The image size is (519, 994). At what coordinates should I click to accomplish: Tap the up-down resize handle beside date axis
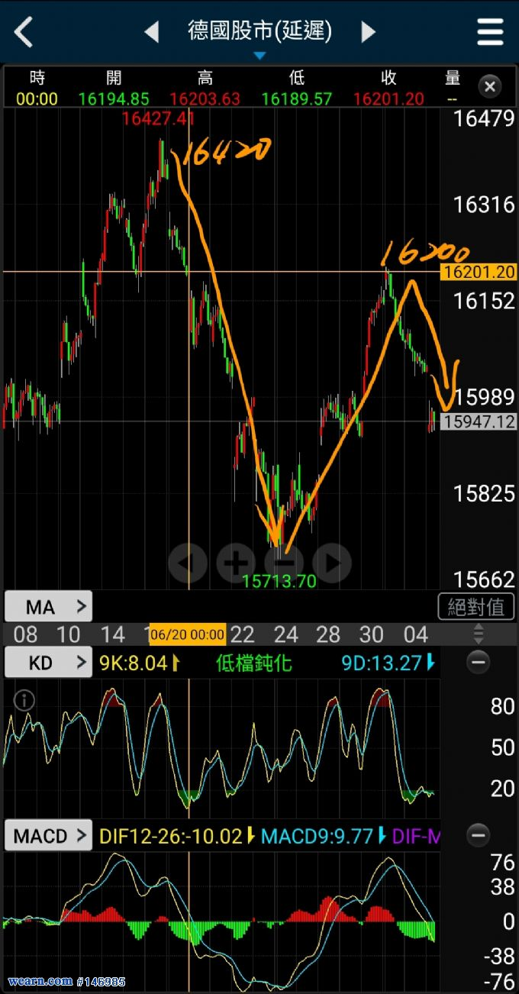(479, 634)
